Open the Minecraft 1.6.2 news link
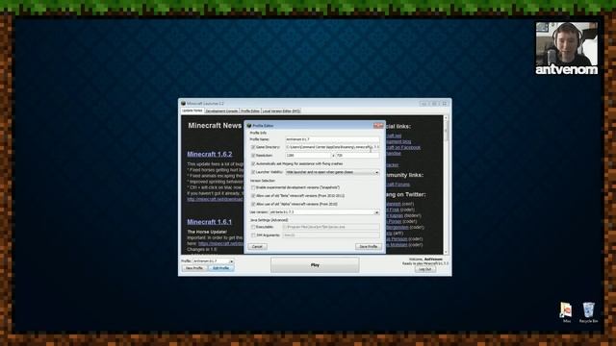Screen dimensions: 616x346 (x=210, y=154)
